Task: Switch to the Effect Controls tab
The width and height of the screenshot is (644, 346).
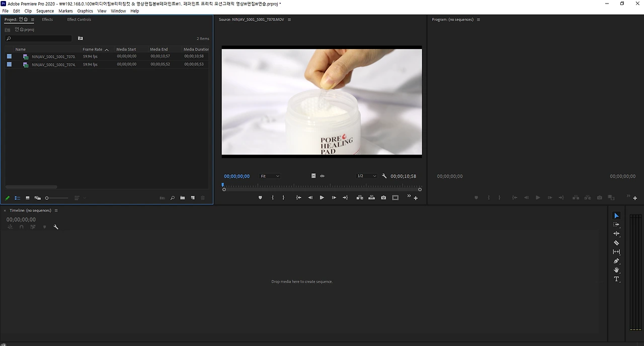Action: [x=79, y=20]
